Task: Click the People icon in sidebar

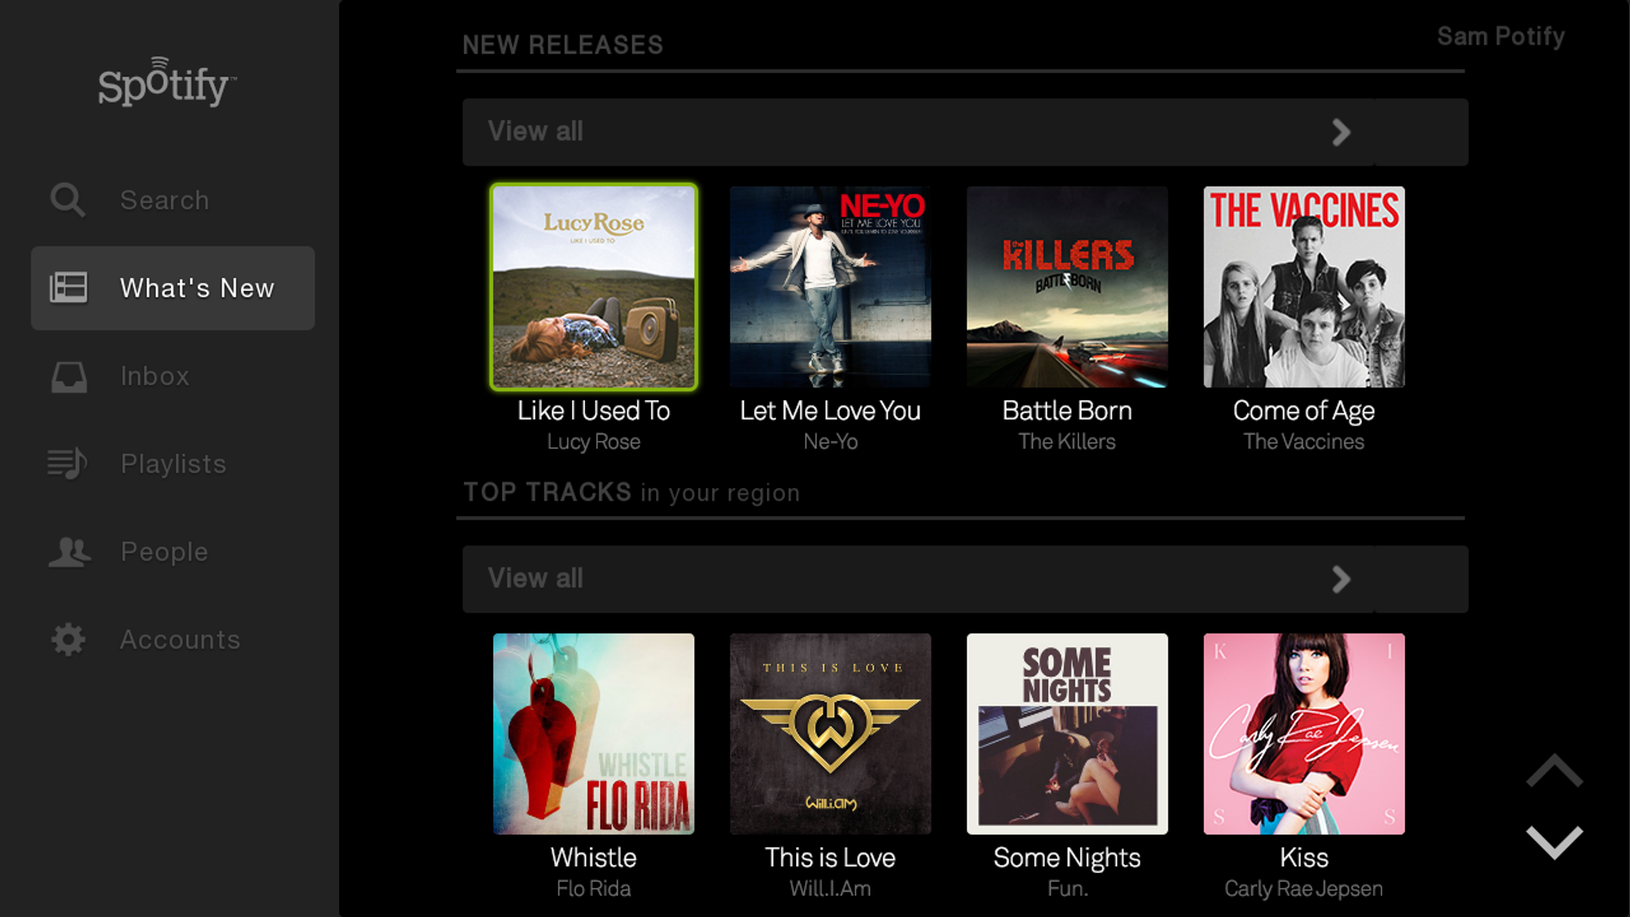Action: click(x=69, y=551)
